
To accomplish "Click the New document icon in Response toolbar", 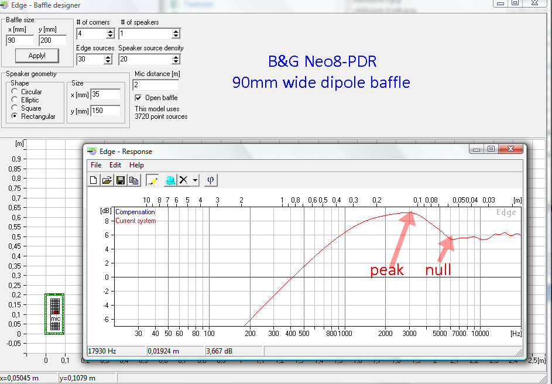I will pyautogui.click(x=93, y=180).
